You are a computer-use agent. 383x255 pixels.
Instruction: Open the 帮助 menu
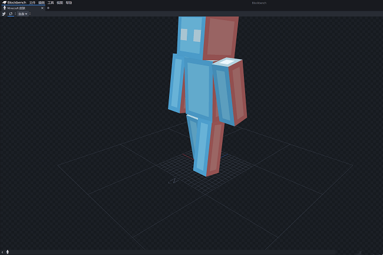click(x=69, y=2)
